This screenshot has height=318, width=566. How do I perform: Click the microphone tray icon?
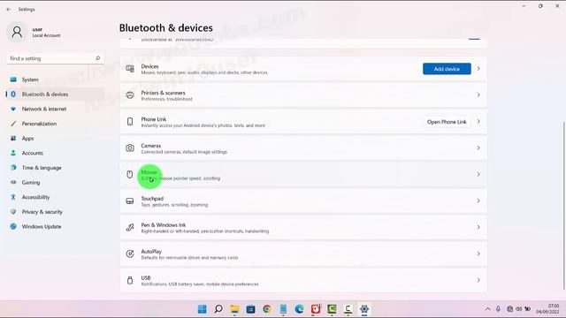pos(498,309)
